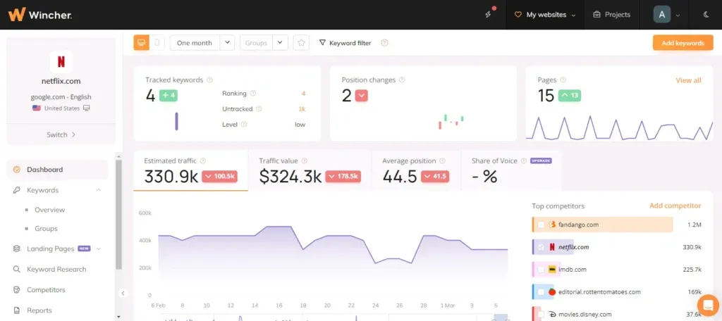Open the Groups dropdown
Screen dimensions: 722x321
tap(264, 43)
